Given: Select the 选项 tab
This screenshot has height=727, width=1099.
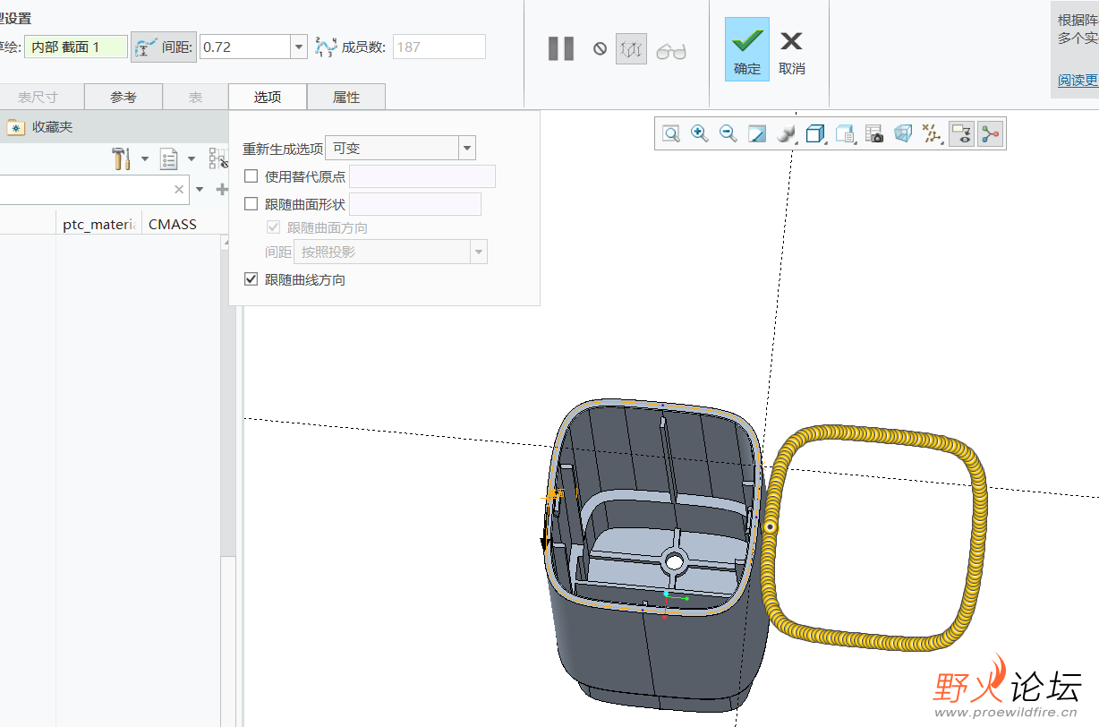Looking at the screenshot, I should click(x=268, y=97).
